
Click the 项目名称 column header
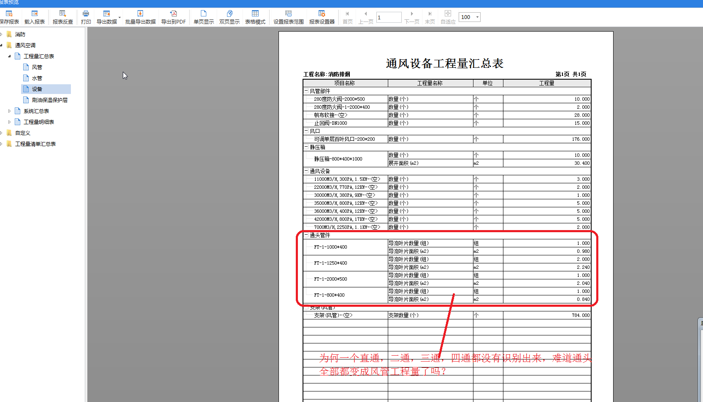click(345, 83)
